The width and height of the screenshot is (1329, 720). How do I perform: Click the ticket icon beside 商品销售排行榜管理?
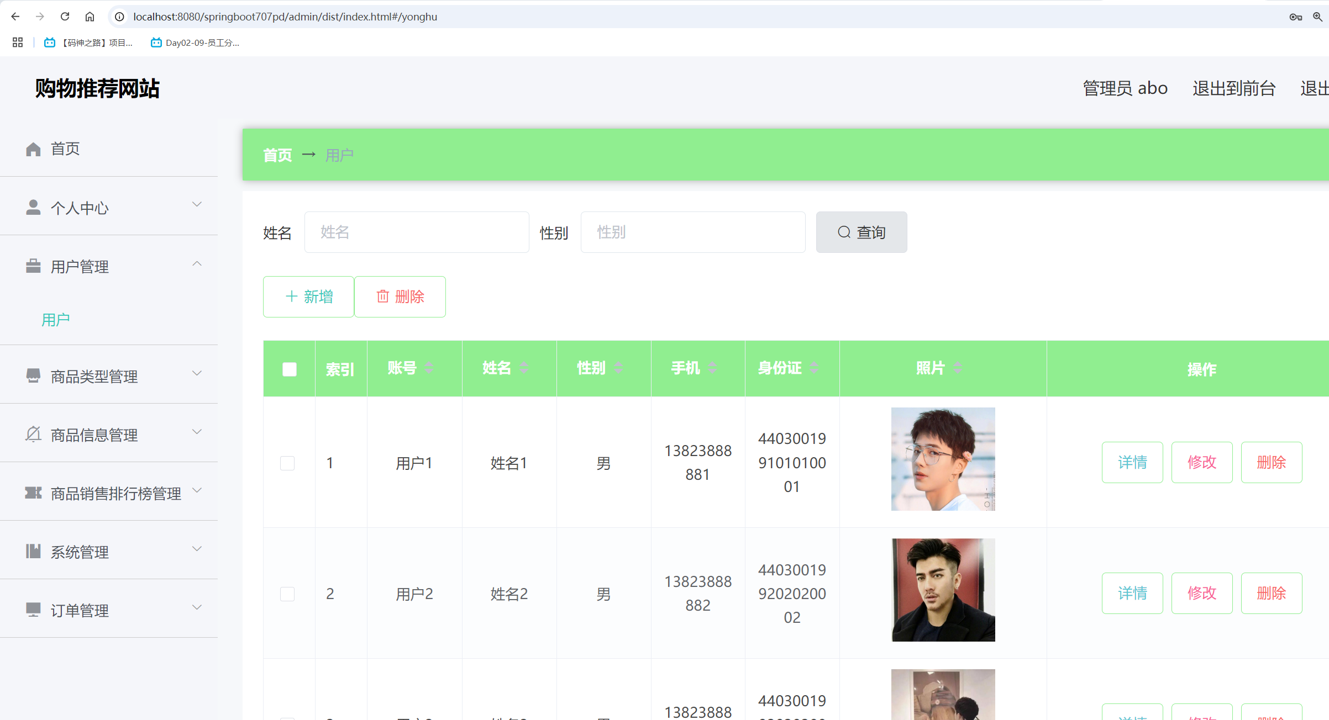tap(33, 493)
